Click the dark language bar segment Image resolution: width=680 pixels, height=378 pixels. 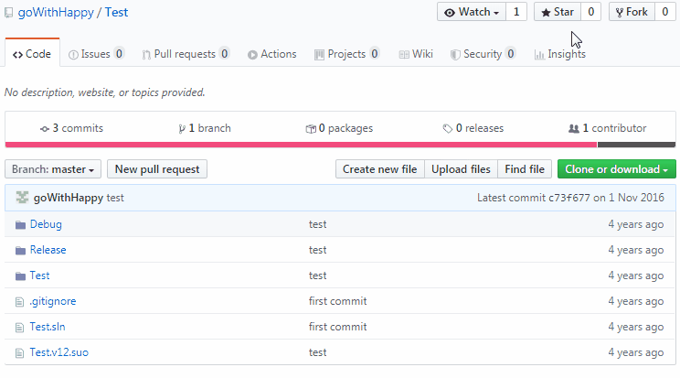636,145
